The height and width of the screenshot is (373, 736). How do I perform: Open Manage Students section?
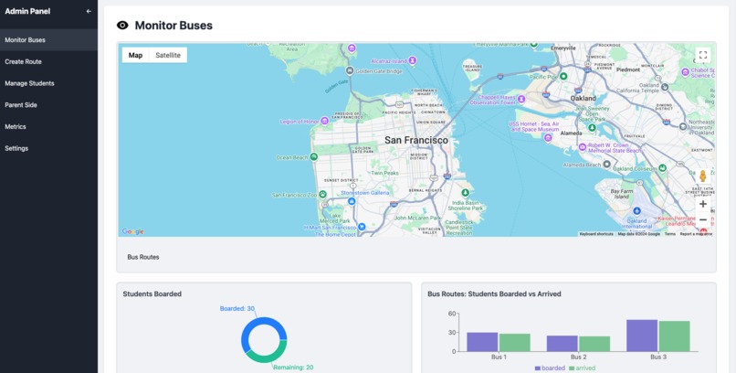coord(48,83)
